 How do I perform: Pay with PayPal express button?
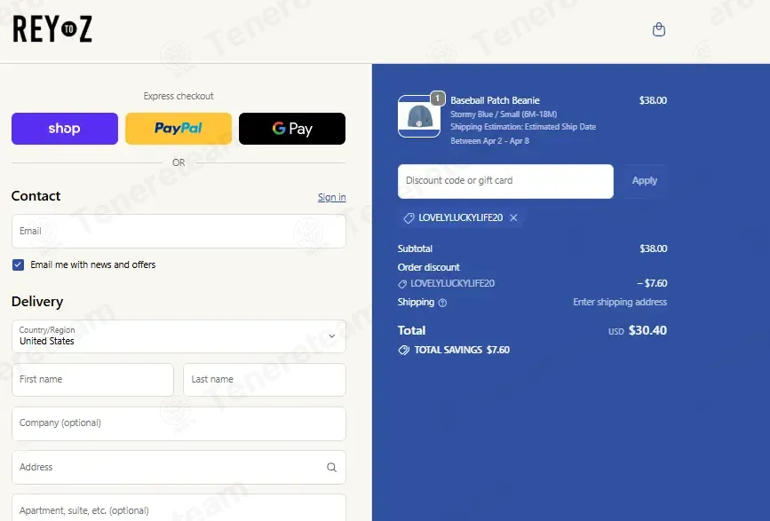(179, 129)
